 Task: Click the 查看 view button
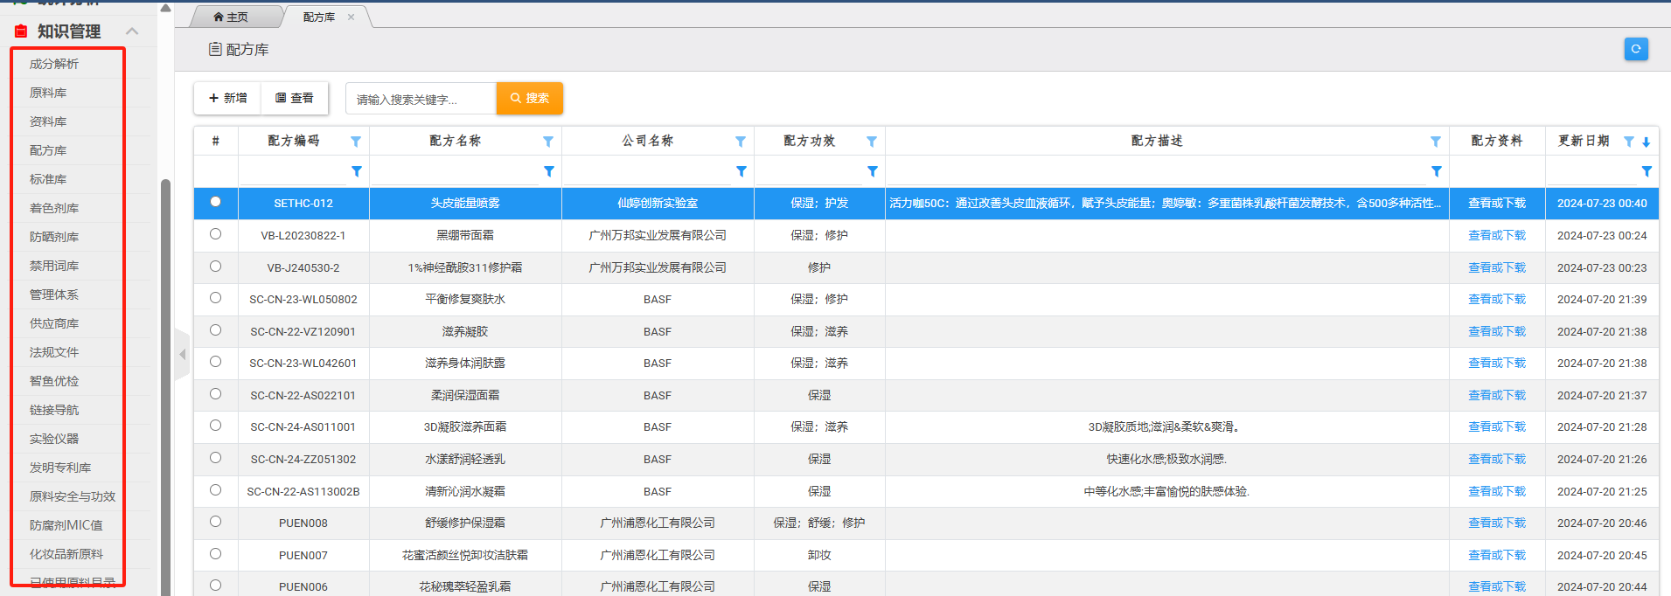coord(295,98)
